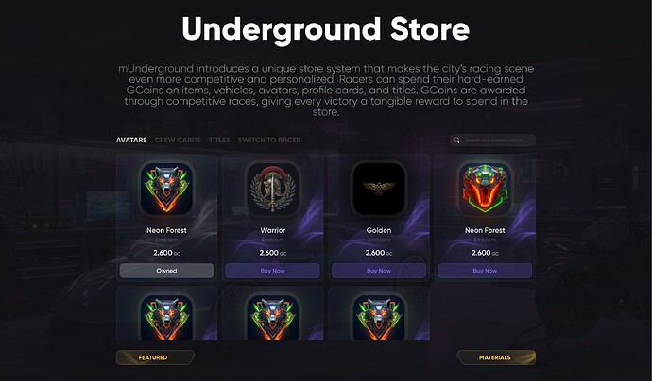
Task: Buy the Warrior emblem now
Action: pyautogui.click(x=273, y=271)
